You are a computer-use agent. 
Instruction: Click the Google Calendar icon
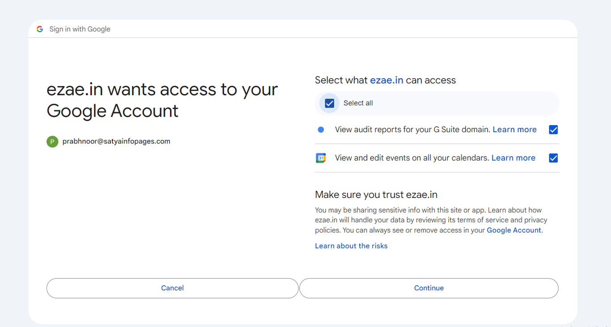coord(321,158)
